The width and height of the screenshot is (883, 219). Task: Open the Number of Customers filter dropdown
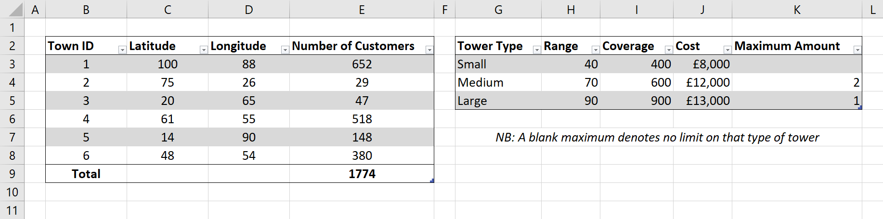pyautogui.click(x=429, y=50)
